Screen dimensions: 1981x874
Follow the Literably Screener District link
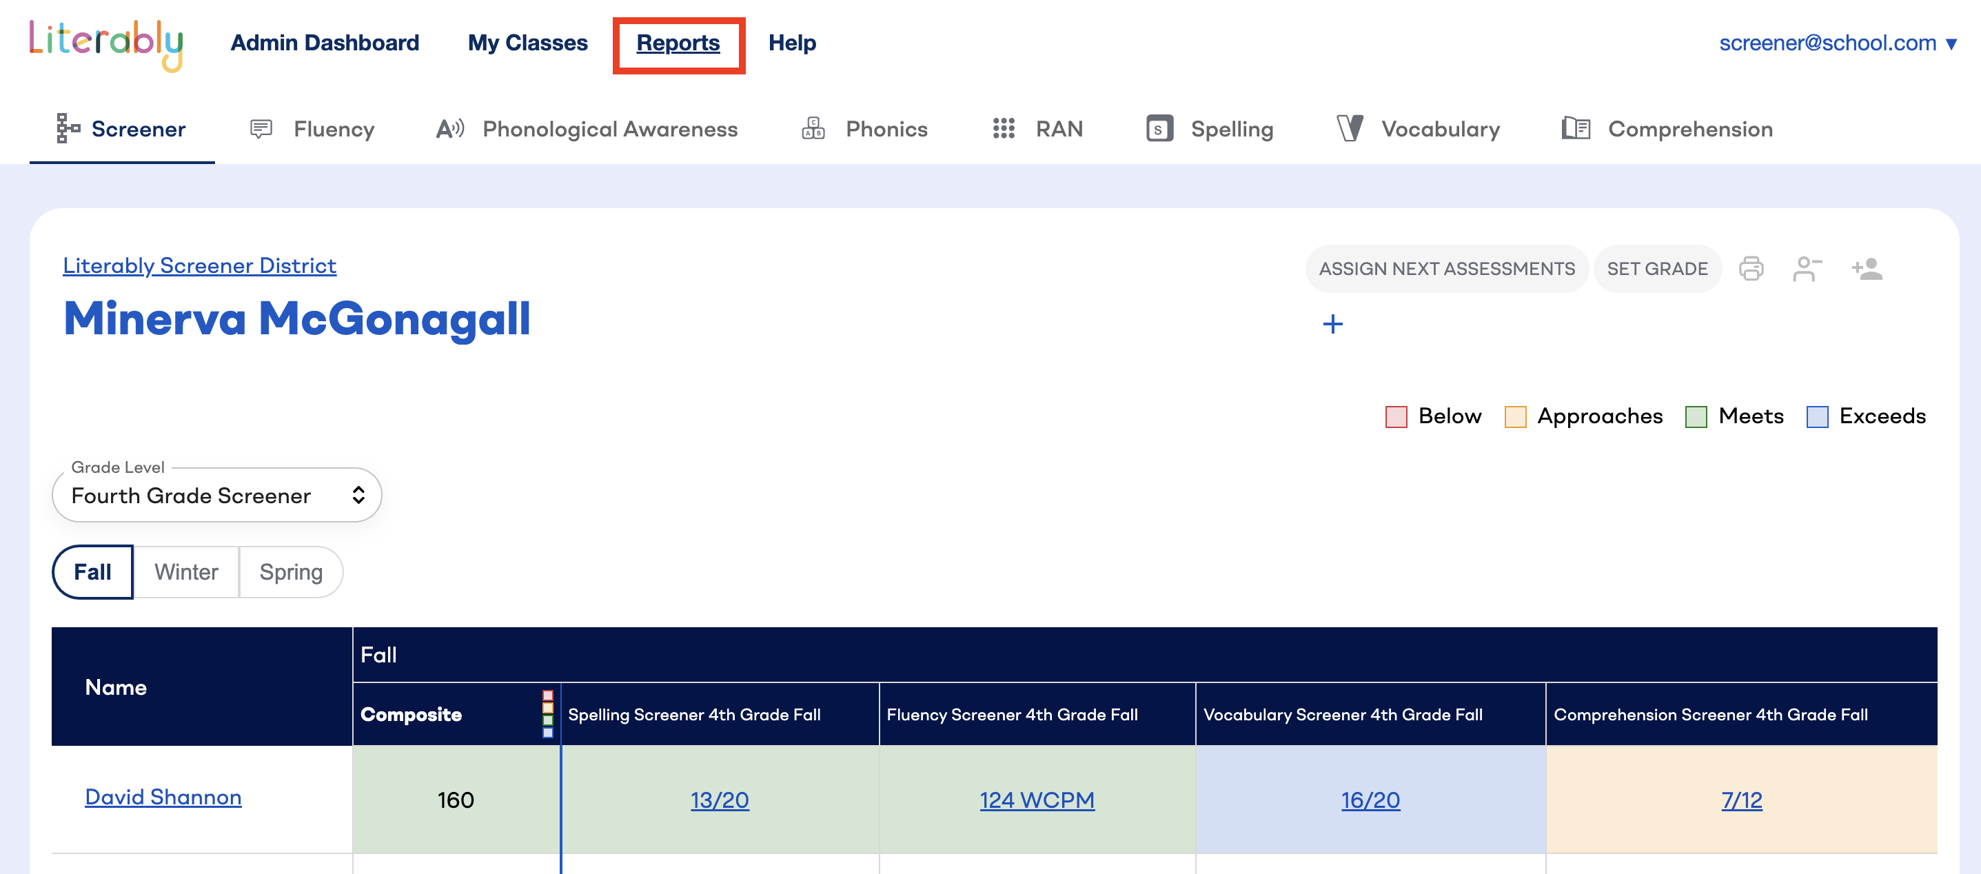click(200, 265)
